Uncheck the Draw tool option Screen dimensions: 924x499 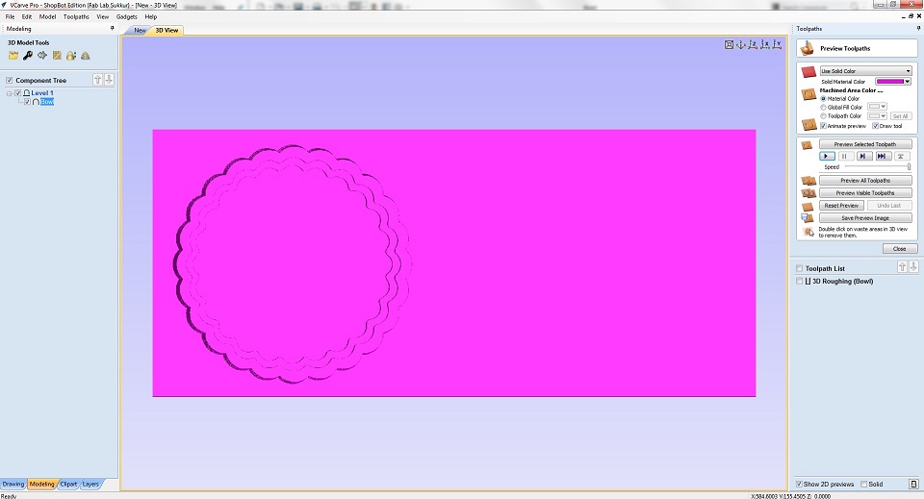[875, 126]
